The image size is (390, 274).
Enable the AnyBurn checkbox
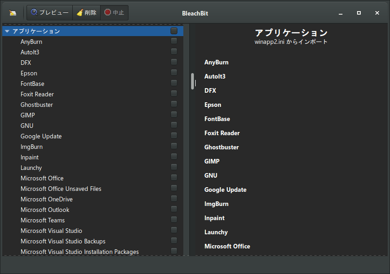(174, 41)
